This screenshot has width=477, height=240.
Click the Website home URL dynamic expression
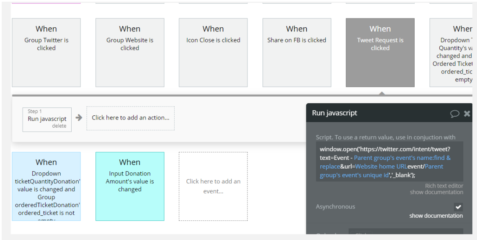pos(381,167)
